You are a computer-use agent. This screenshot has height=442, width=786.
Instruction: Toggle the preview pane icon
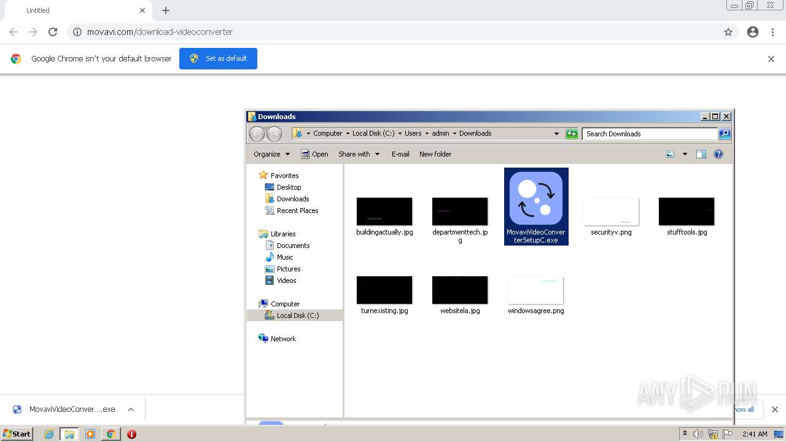(x=701, y=154)
